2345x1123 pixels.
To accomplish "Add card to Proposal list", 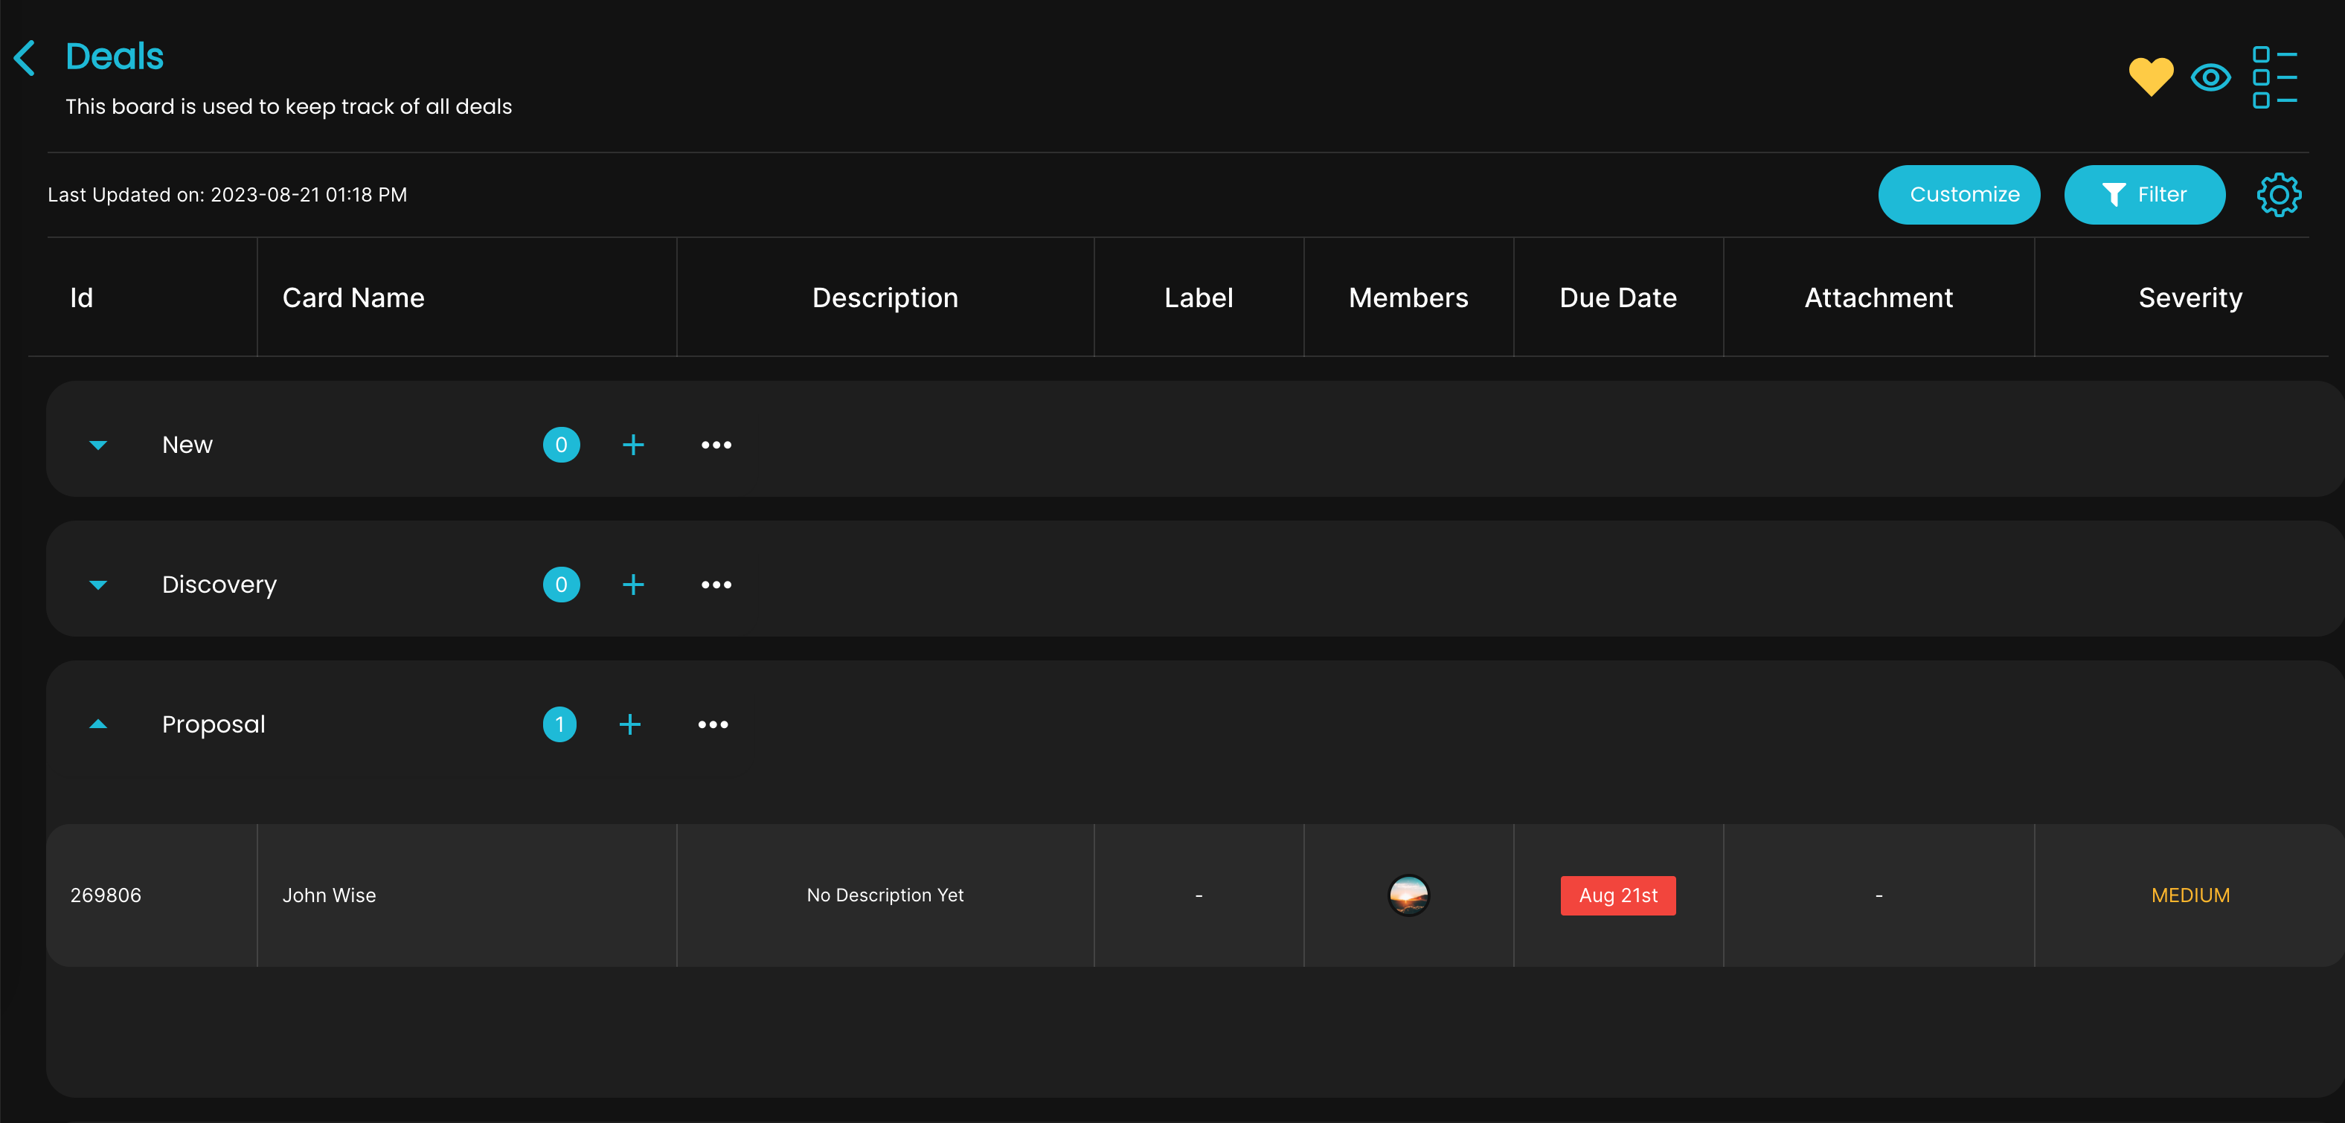I will (630, 724).
